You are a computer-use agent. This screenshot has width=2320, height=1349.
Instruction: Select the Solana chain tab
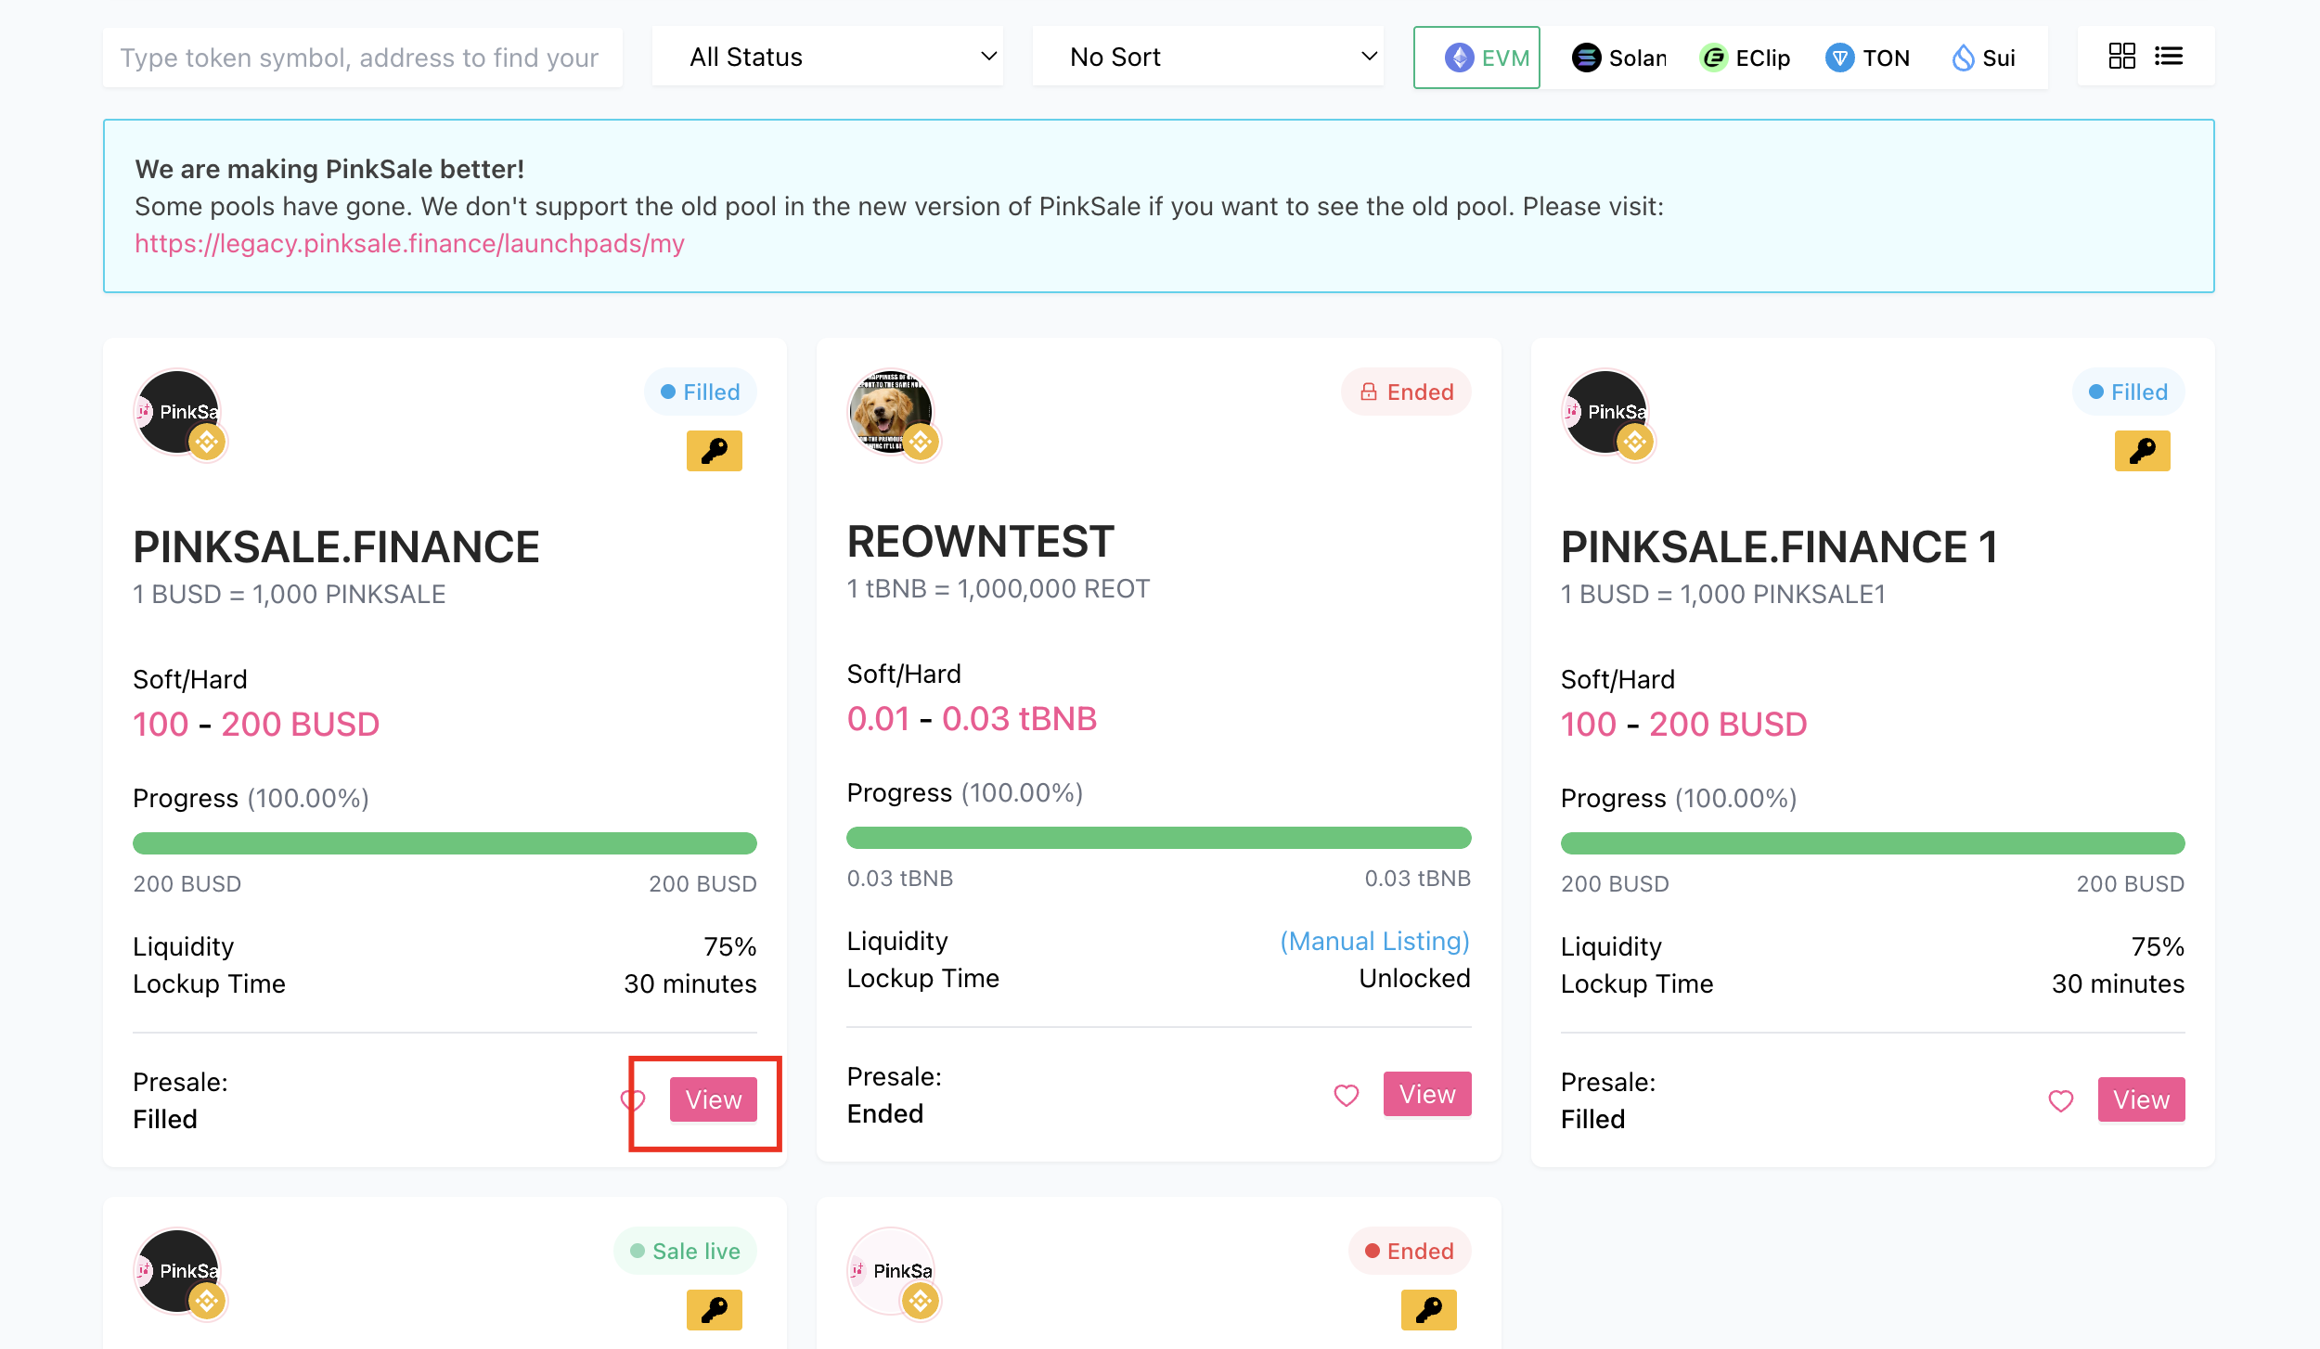[1618, 58]
